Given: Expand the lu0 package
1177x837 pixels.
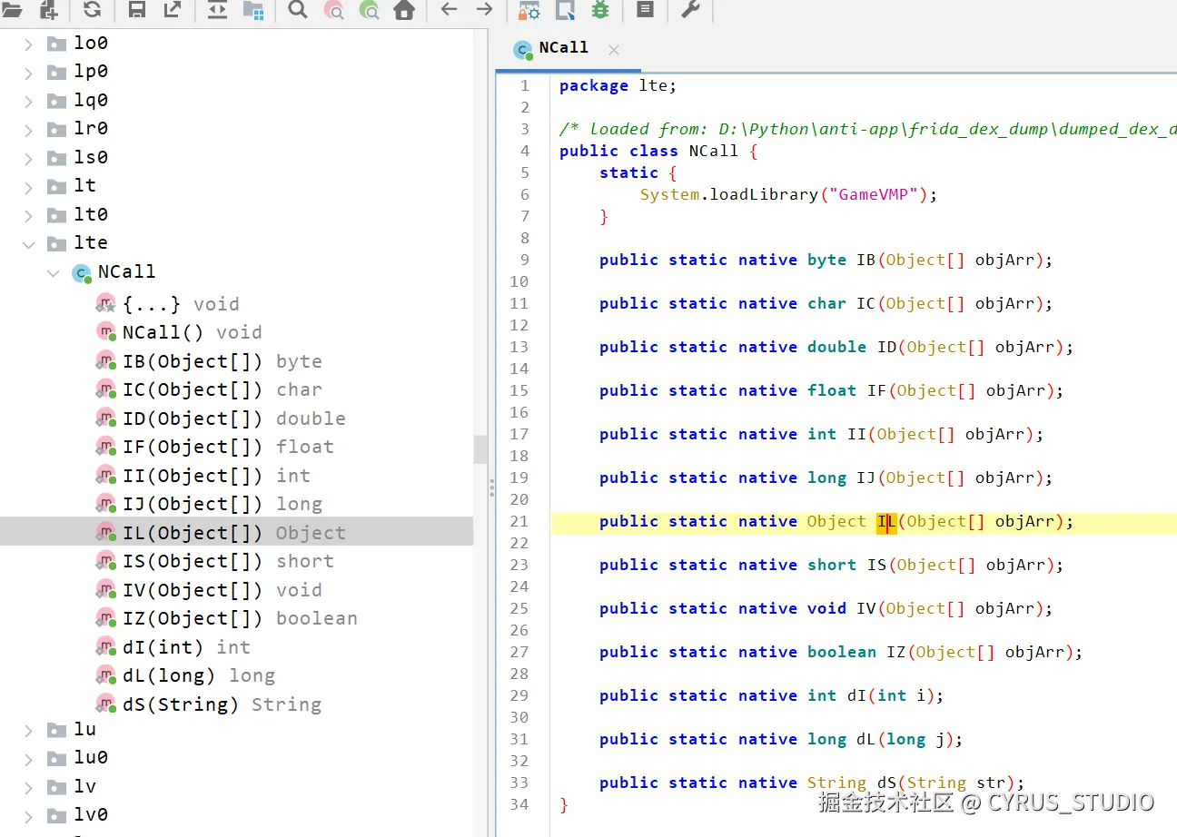Looking at the screenshot, I should (28, 758).
